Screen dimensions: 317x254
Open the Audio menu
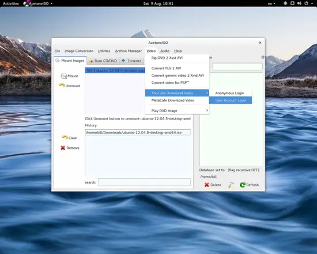click(x=165, y=51)
